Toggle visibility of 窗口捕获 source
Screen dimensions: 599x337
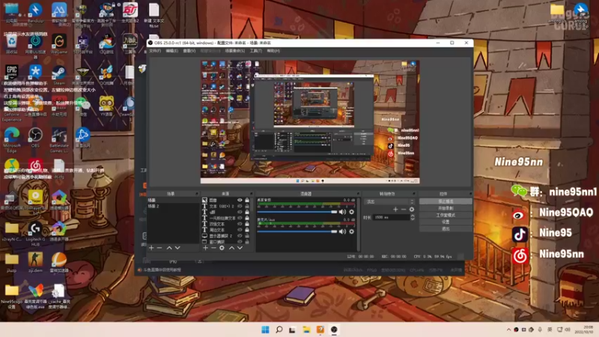pos(240,241)
